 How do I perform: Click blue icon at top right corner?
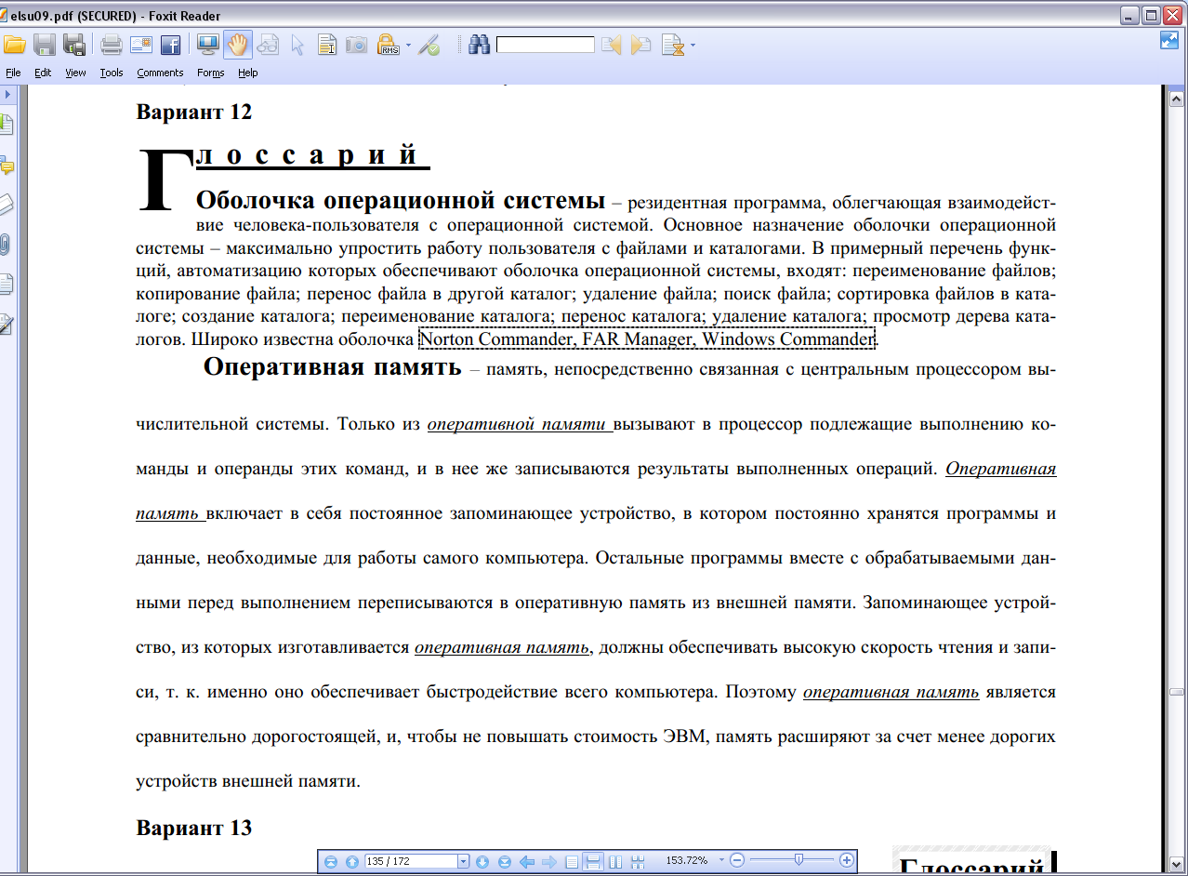(1168, 40)
